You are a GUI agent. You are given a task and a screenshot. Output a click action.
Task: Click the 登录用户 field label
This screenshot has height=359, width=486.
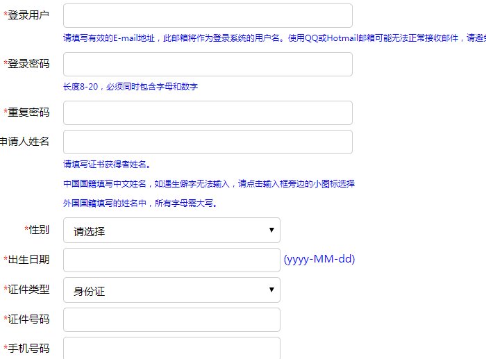[26, 15]
